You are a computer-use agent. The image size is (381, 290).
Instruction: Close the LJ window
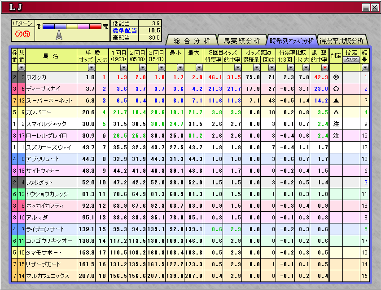(374, 7)
